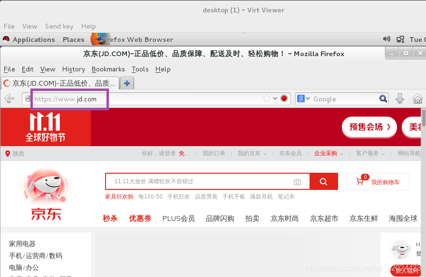
Task: Open 京东会员 link
Action: [290, 153]
